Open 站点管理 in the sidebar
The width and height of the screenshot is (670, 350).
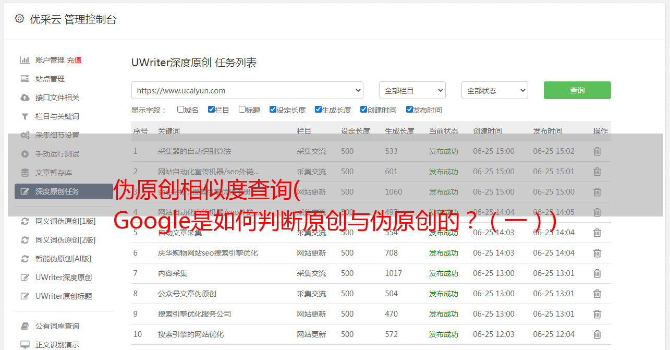click(x=50, y=79)
